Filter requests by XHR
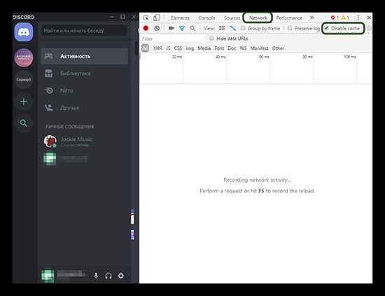The height and width of the screenshot is (296, 385). [157, 48]
